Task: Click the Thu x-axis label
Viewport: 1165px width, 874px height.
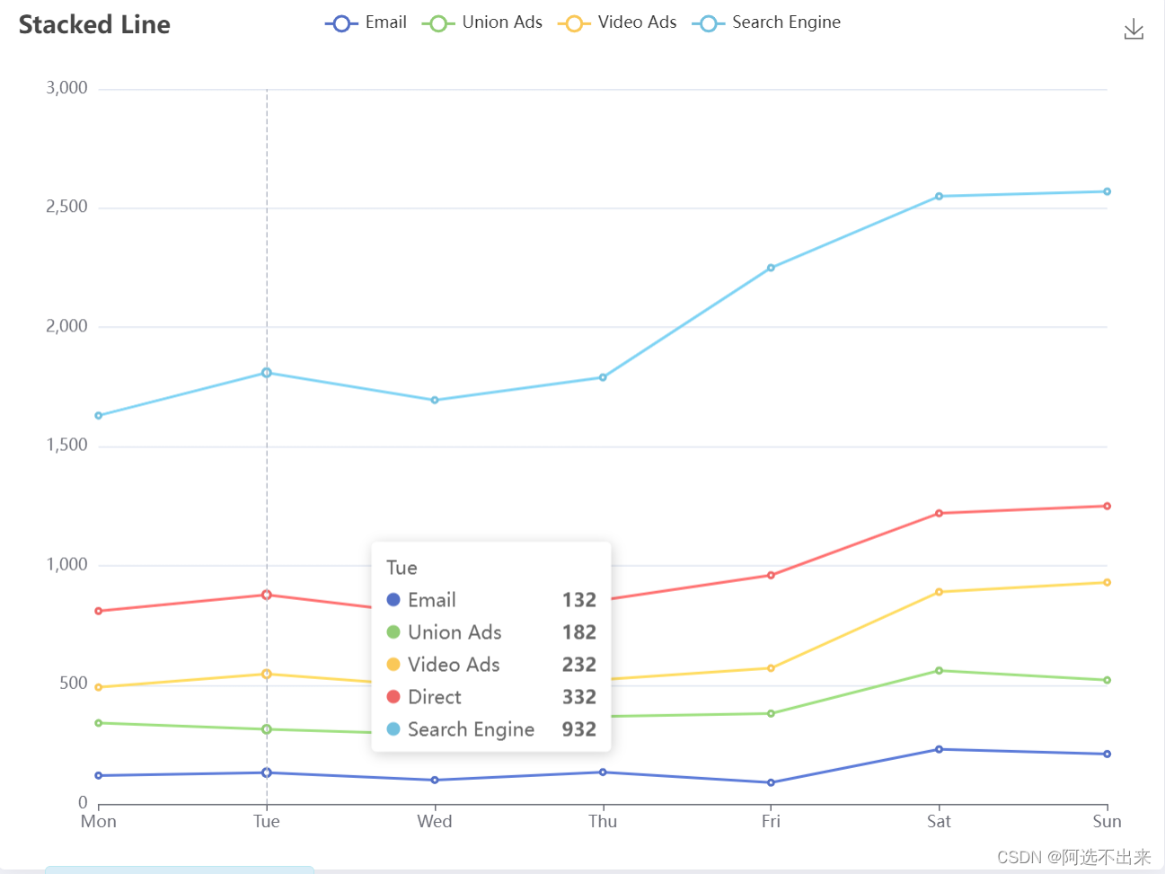Action: [603, 821]
